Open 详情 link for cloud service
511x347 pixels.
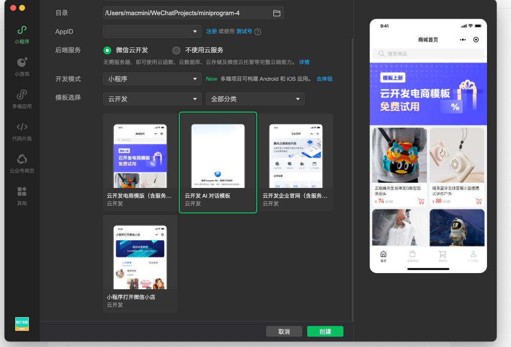click(x=304, y=62)
